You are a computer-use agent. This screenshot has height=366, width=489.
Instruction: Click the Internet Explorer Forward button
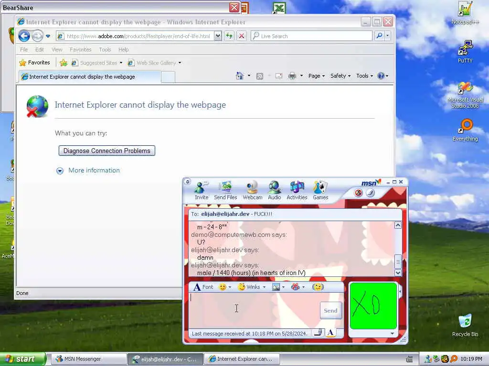(37, 36)
